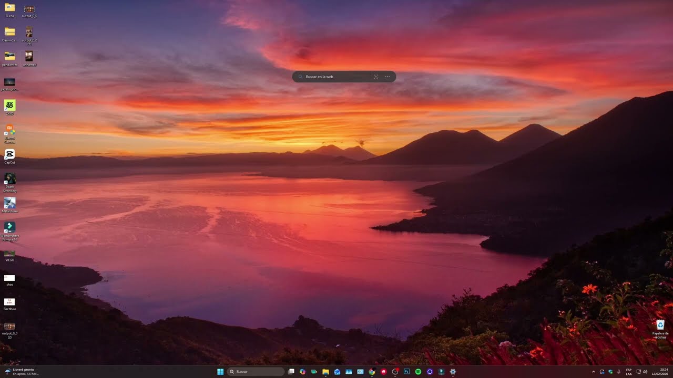Open the weather widget Lloverá pronto
673x378 pixels.
pos(21,372)
